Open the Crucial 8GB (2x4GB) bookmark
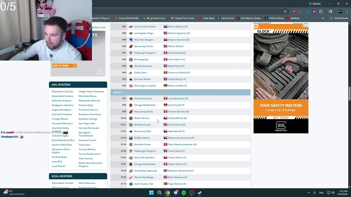 click(127, 18)
